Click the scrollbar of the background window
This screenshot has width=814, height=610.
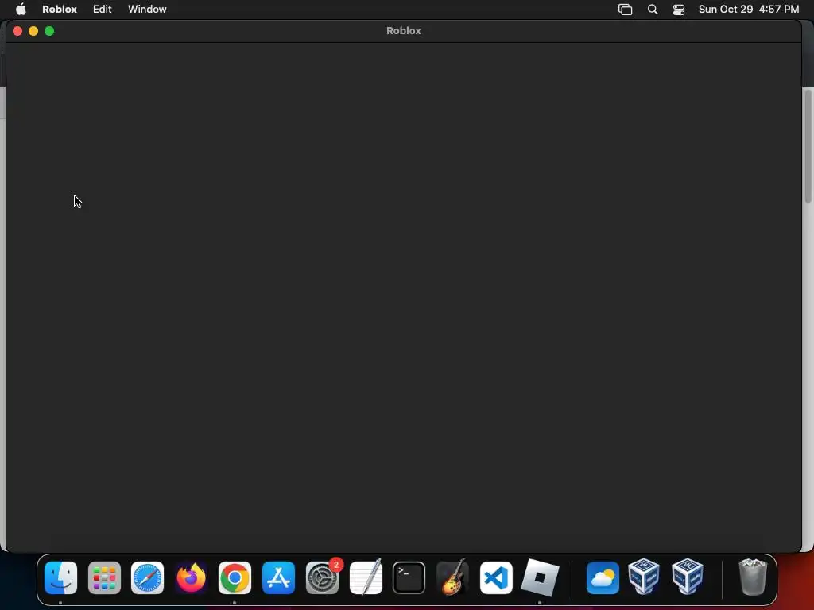click(808, 146)
